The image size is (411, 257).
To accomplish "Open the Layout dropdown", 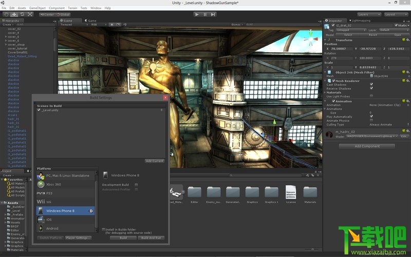I will click(396, 14).
